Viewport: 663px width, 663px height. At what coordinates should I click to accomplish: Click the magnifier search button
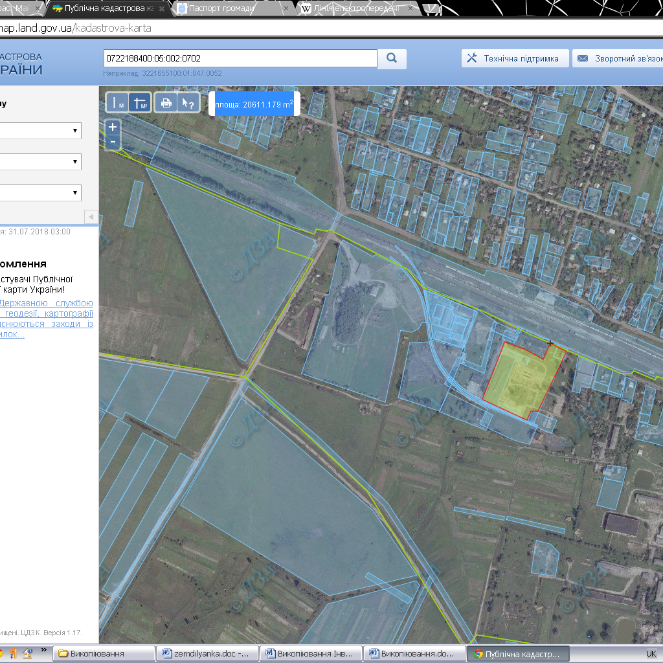point(392,58)
